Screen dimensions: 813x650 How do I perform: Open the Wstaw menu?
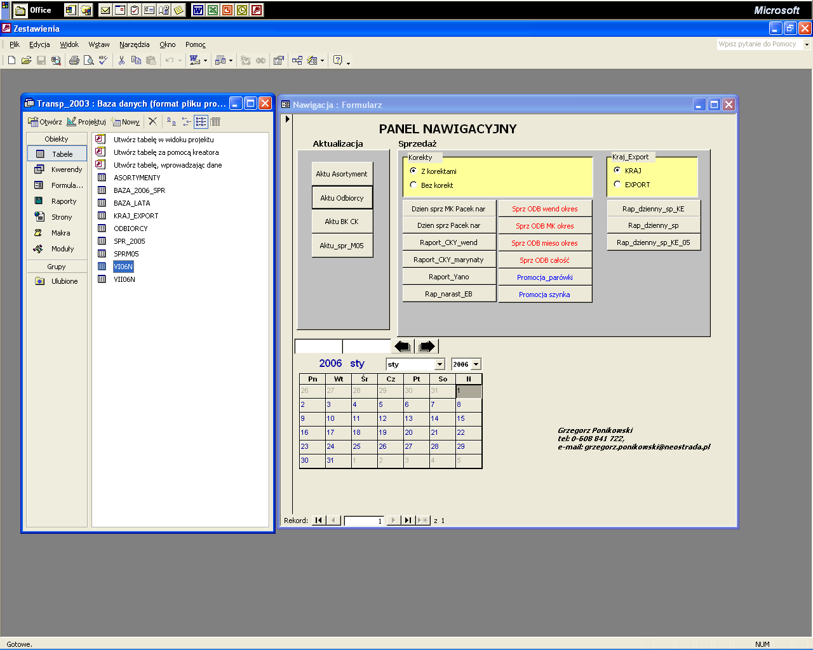[x=99, y=44]
